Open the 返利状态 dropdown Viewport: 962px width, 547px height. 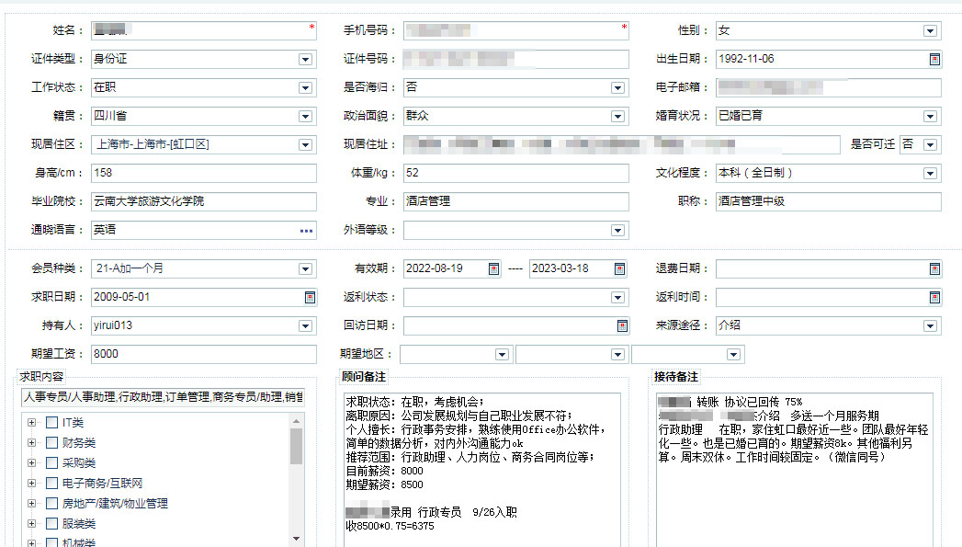click(617, 298)
